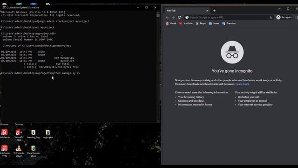Select Data Visualization folder icon
The height and width of the screenshot is (168, 298).
click(x=33, y=151)
